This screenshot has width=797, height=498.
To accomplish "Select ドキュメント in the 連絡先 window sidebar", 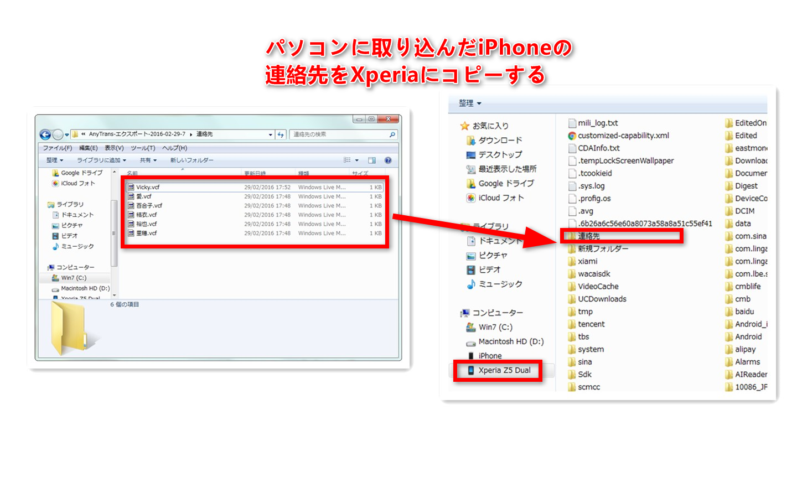I will [73, 215].
